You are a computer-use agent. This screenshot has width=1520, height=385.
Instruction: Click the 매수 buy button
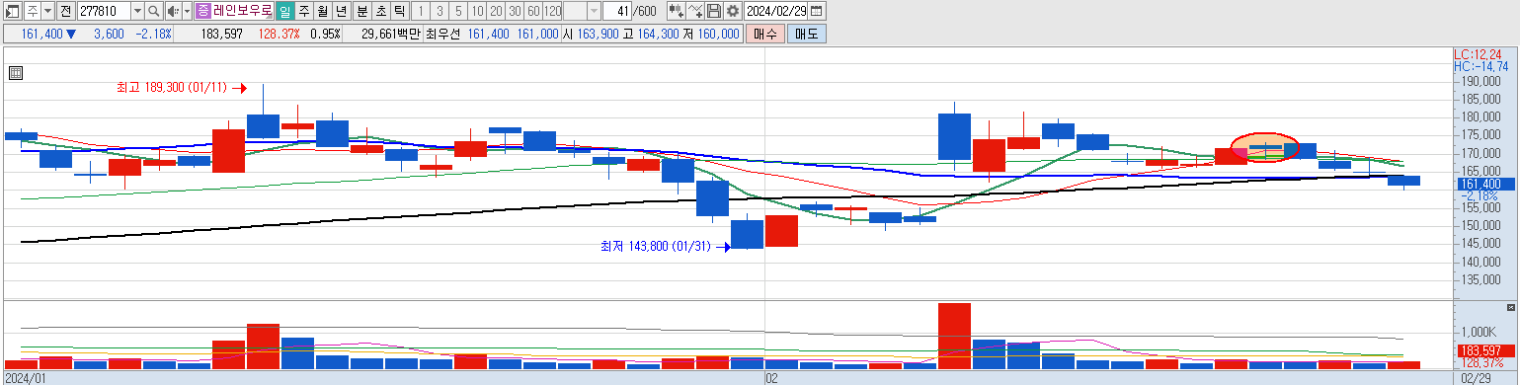(x=764, y=34)
